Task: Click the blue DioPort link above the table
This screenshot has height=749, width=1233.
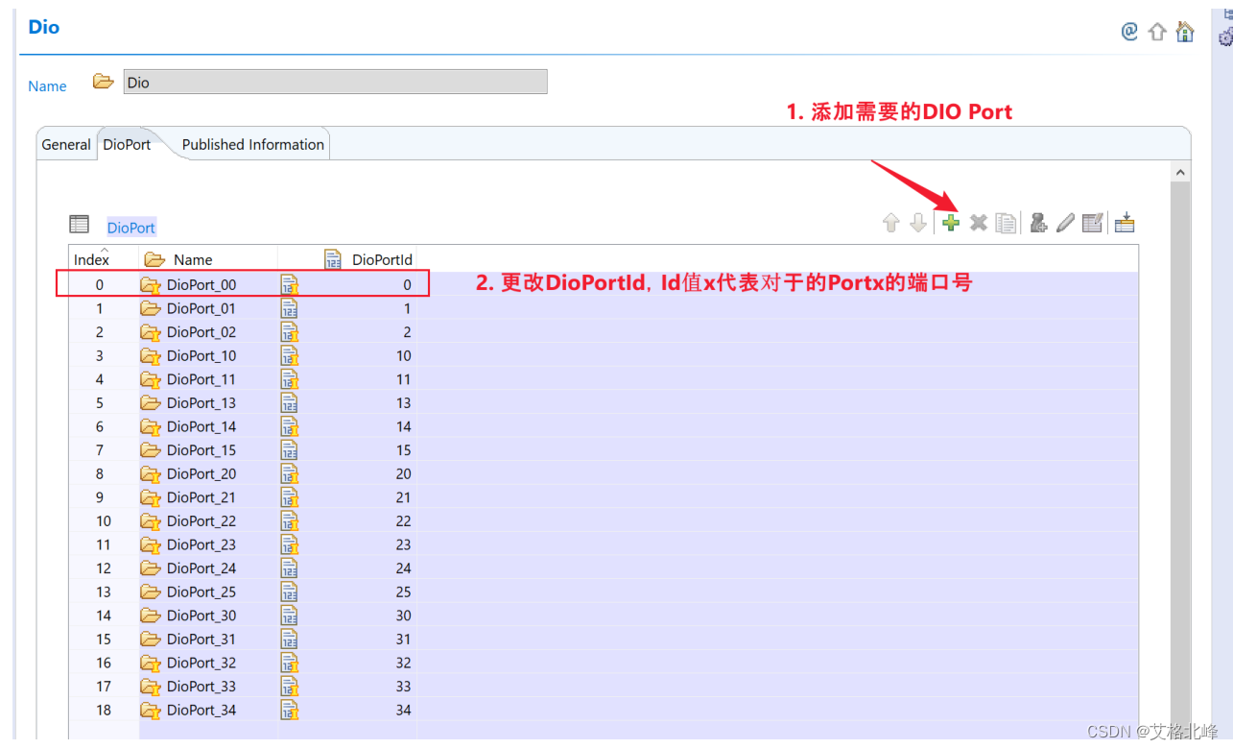Action: 130,227
